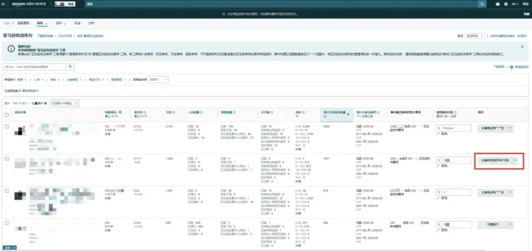This screenshot has width=532, height=251.
Task: Click the blue info icon beside bulk actions
Action: click(46, 103)
